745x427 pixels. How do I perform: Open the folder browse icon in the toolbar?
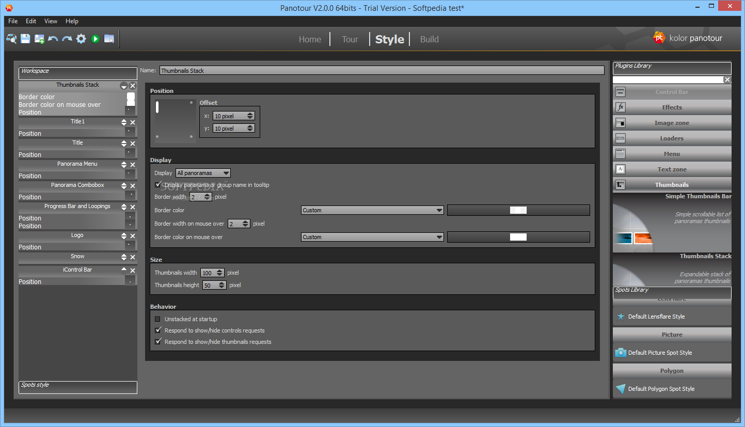tap(109, 39)
